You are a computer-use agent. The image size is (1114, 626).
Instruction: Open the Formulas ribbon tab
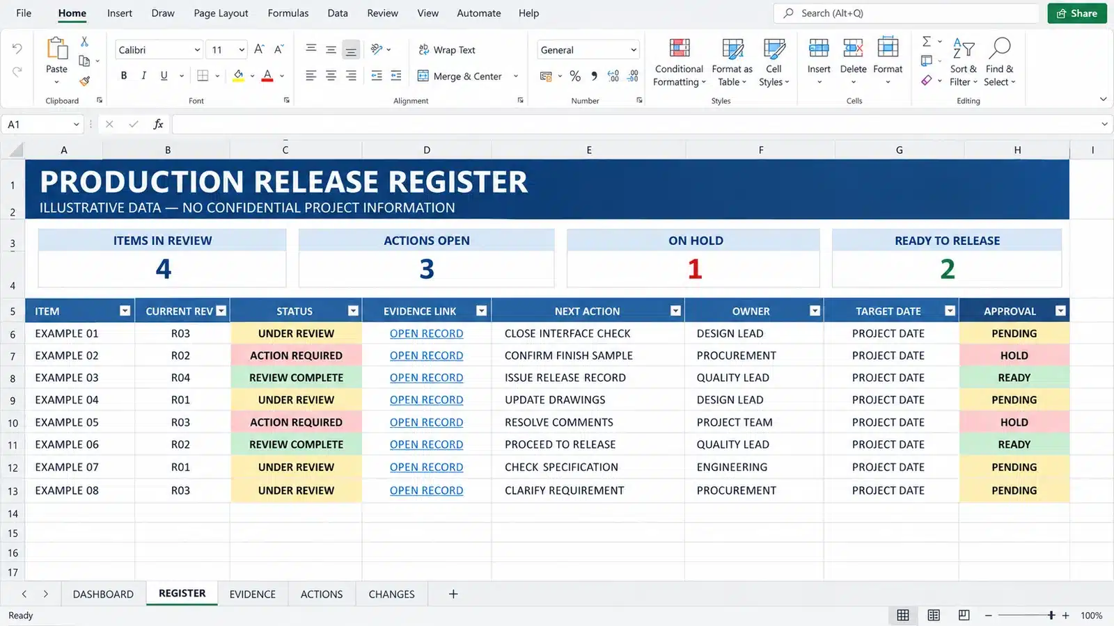(x=288, y=13)
